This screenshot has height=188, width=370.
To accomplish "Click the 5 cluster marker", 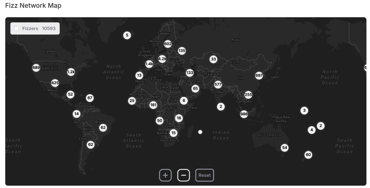I will (127, 35).
